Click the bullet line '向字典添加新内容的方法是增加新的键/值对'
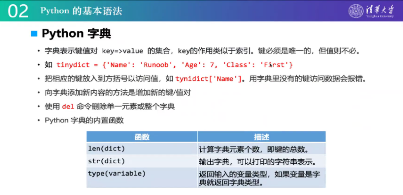403x195 pixels. (x=118, y=93)
